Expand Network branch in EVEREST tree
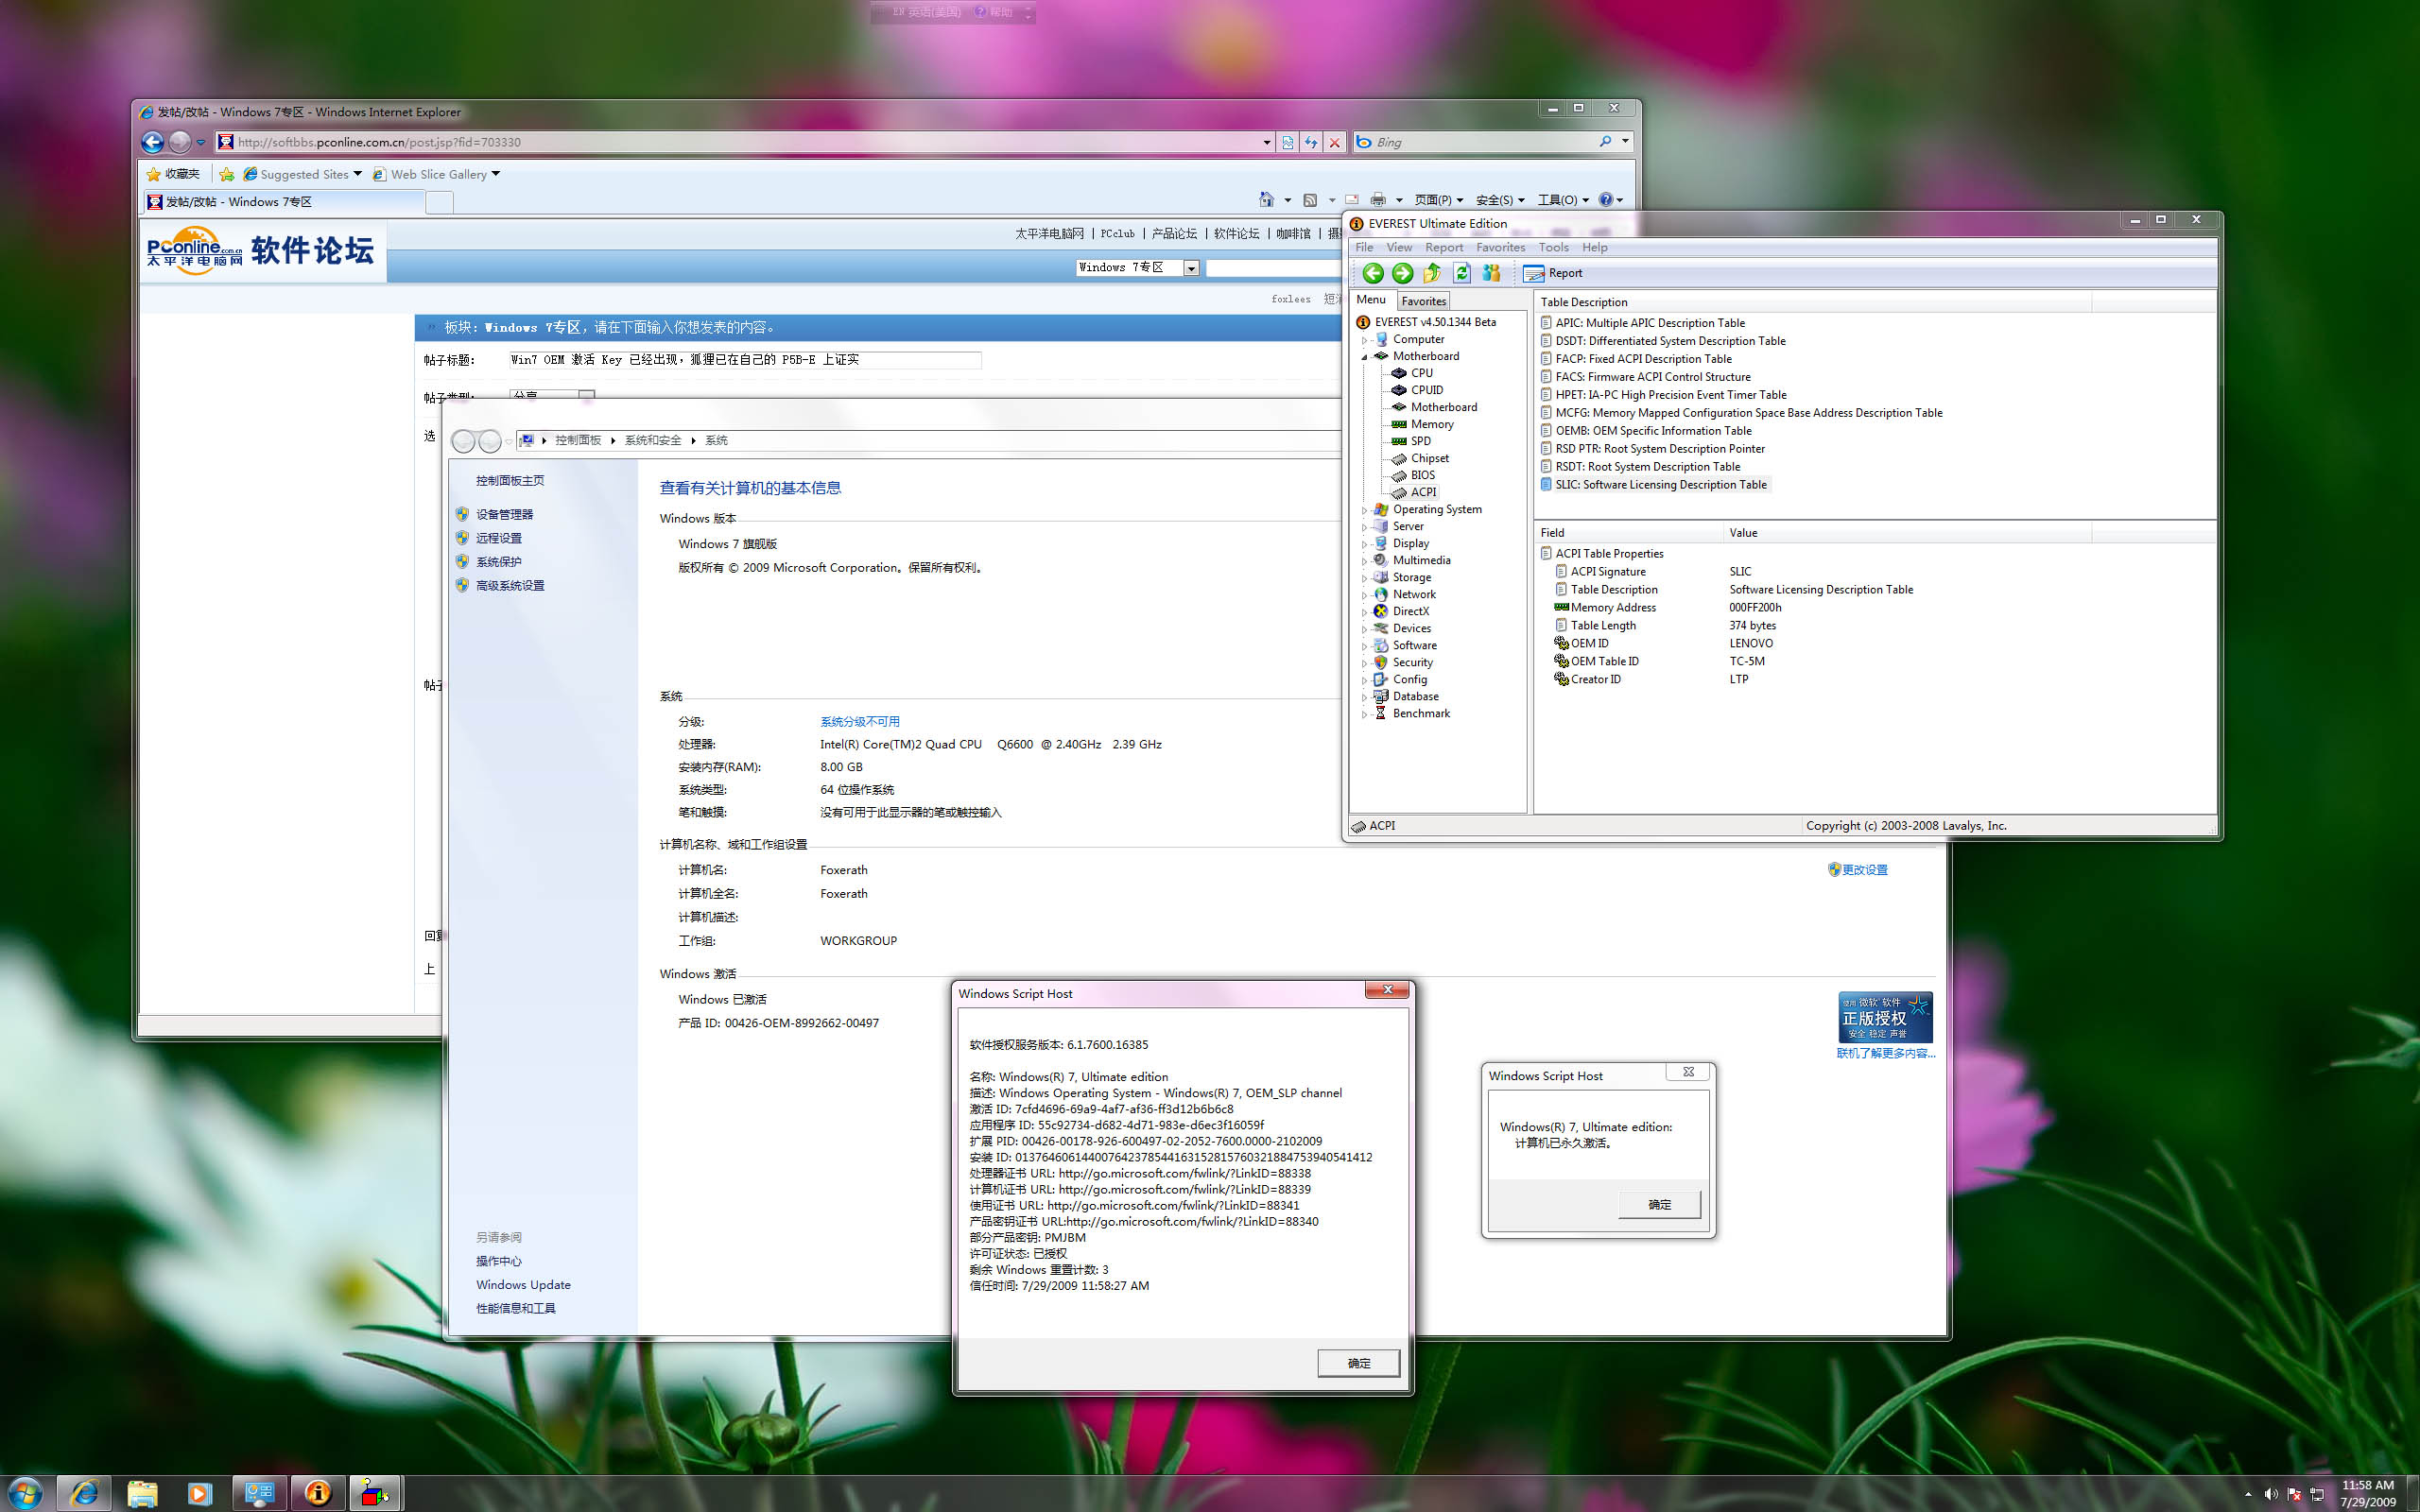This screenshot has width=2420, height=1512. tap(1364, 595)
